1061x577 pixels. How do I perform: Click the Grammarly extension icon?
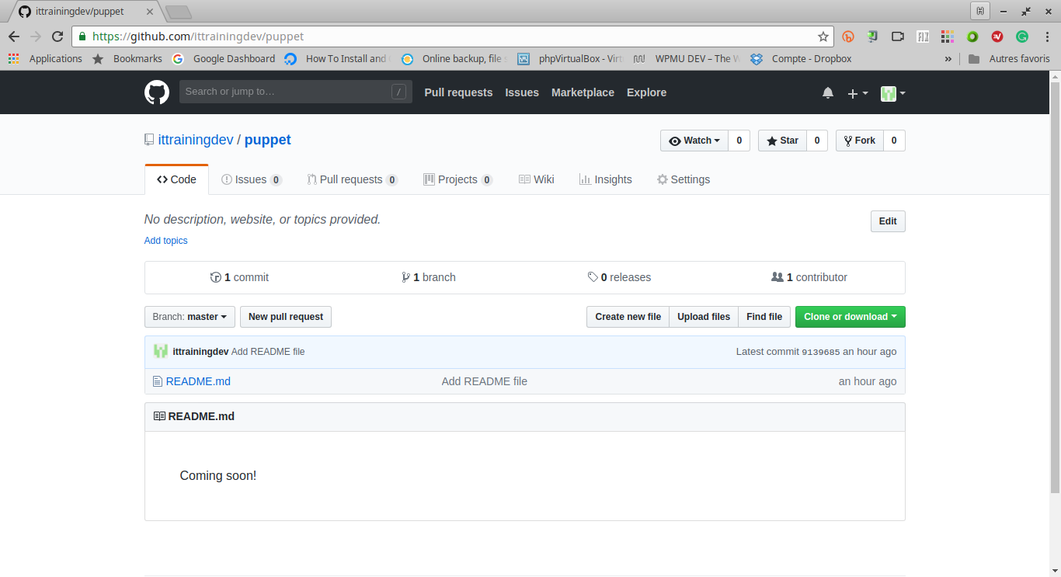(x=1022, y=36)
